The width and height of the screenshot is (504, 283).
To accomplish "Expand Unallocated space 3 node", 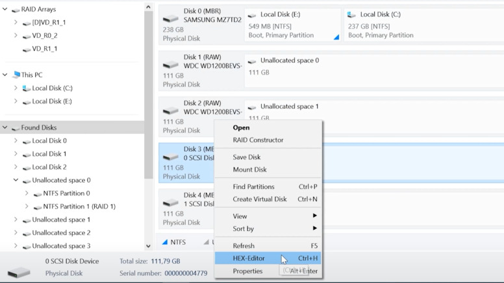I will (16, 245).
